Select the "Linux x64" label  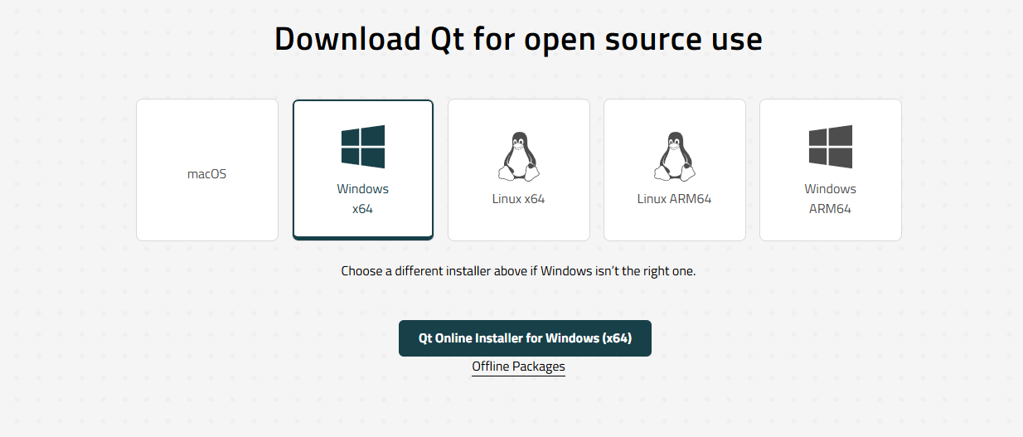[x=519, y=199]
